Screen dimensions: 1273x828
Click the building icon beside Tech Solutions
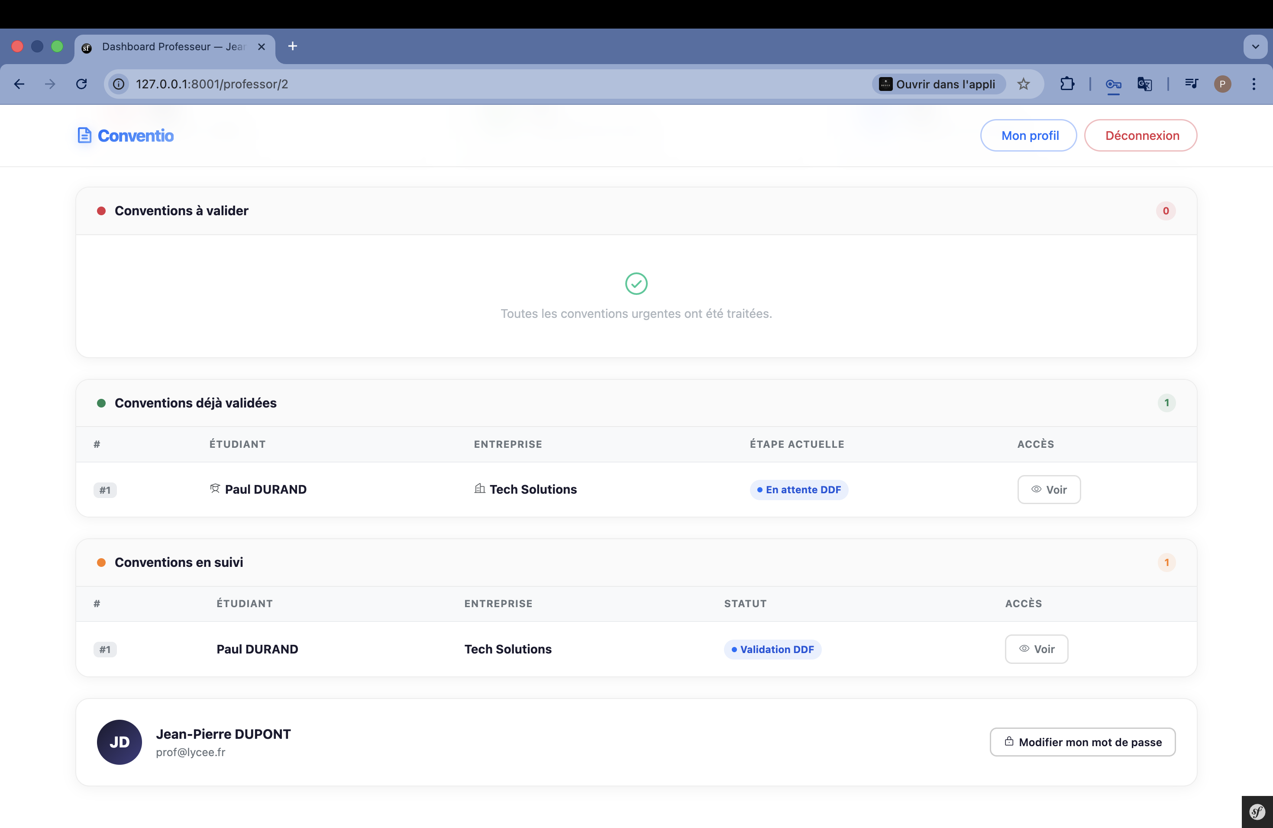click(x=479, y=488)
